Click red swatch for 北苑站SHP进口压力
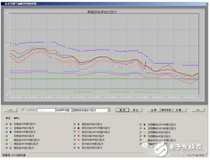 pos(11,124)
